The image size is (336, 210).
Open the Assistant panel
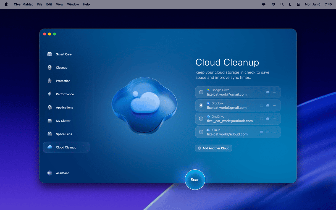tap(62, 173)
